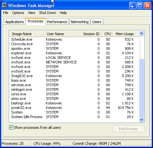153x148 pixels.
Task: Open the Users tab
Action: click(x=97, y=22)
